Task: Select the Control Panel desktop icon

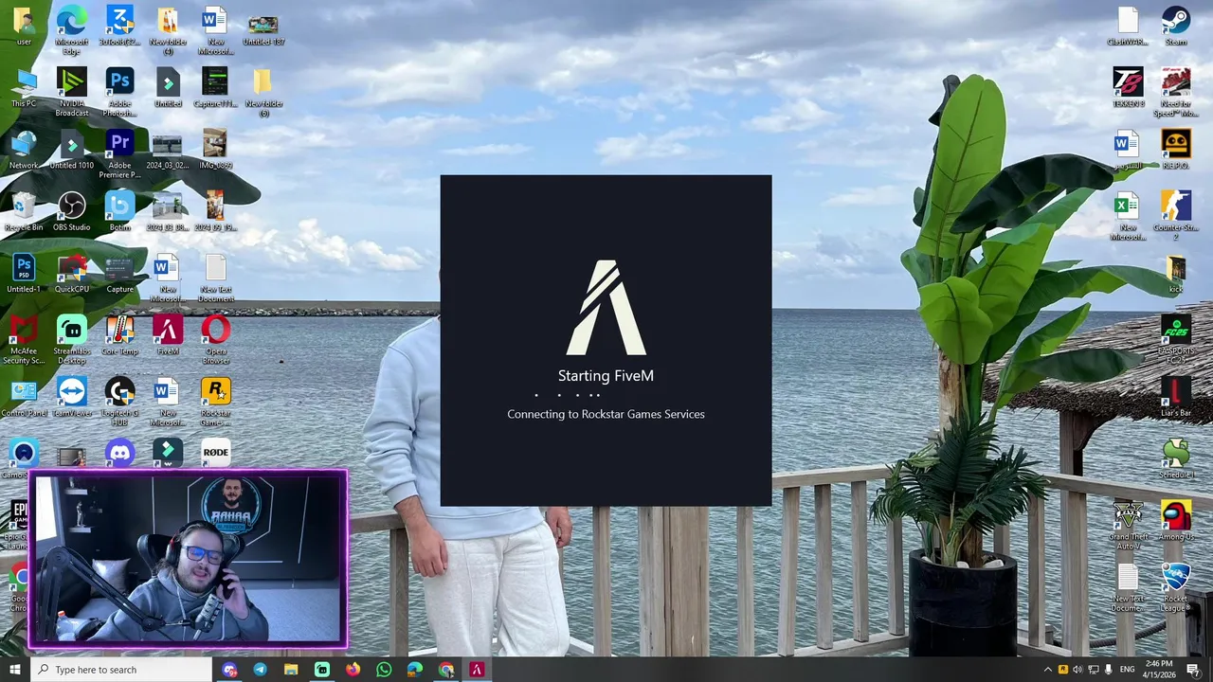Action: 24,398
